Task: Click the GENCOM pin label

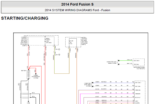Action: (x=138, y=90)
